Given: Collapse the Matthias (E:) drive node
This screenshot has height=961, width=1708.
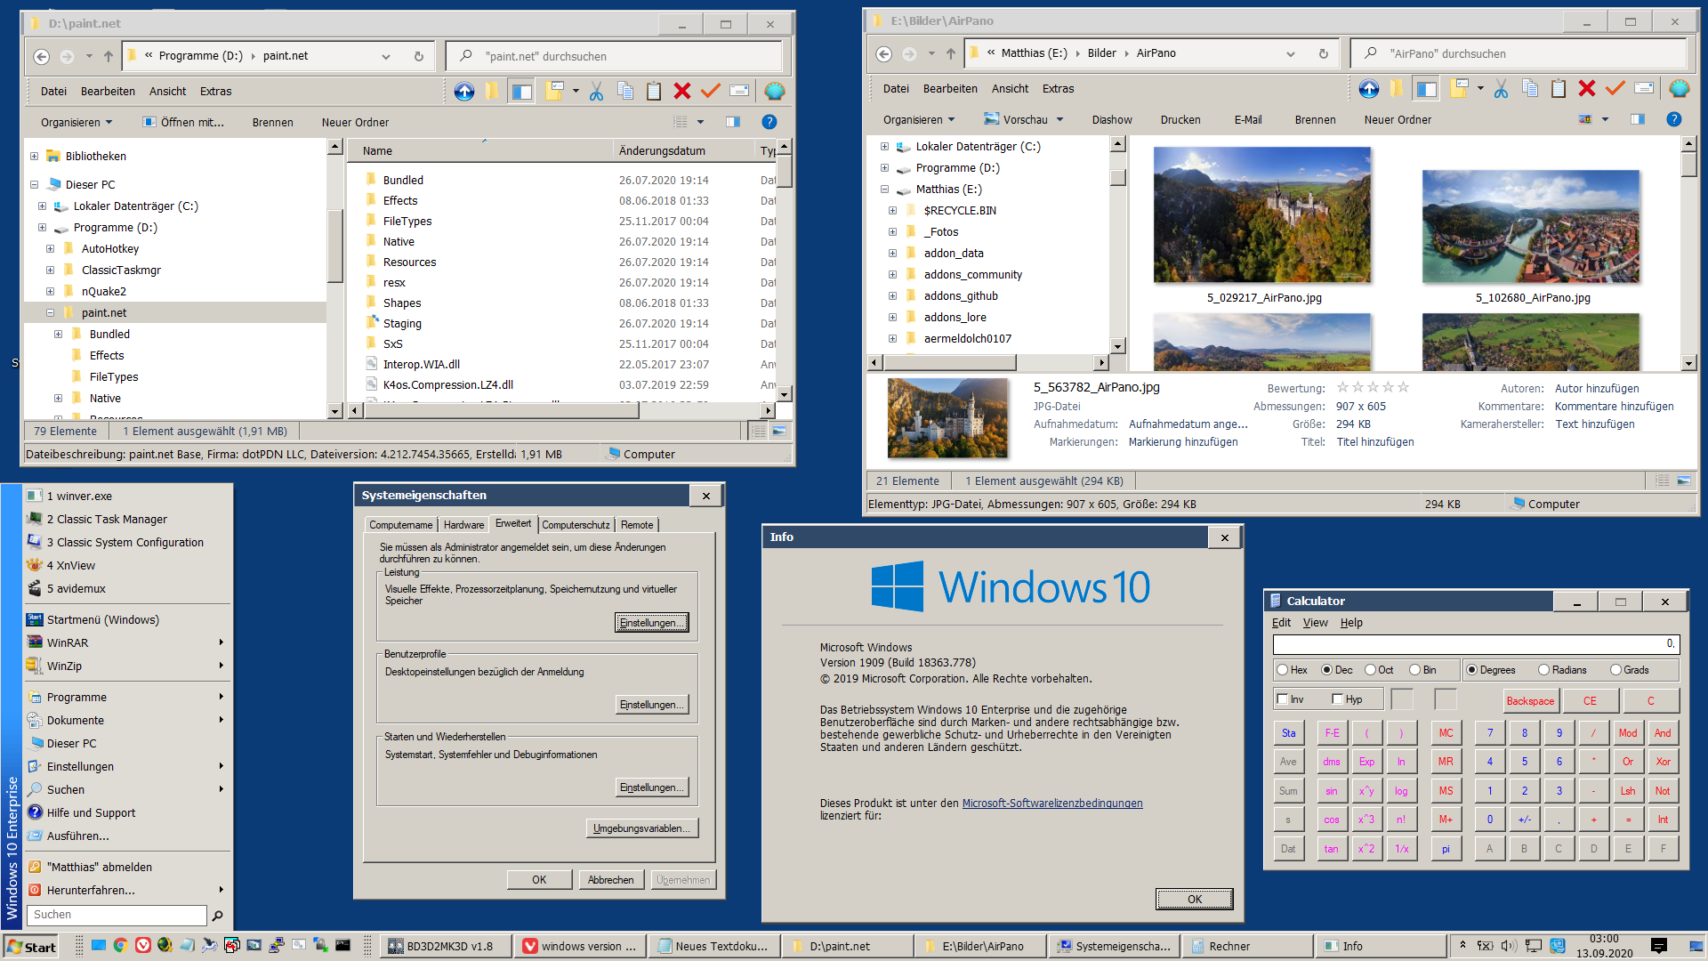Looking at the screenshot, I should click(x=885, y=189).
